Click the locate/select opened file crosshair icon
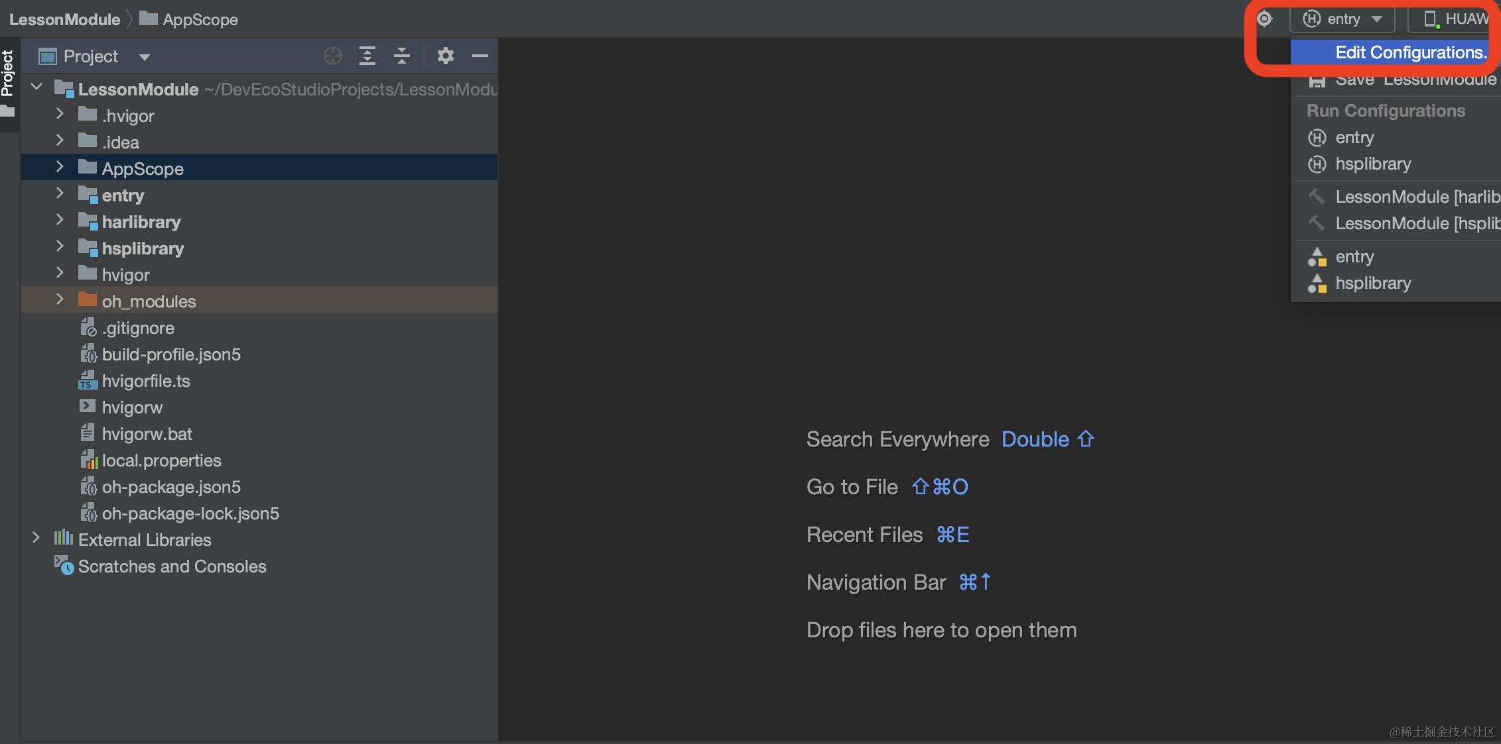The height and width of the screenshot is (744, 1501). tap(332, 56)
